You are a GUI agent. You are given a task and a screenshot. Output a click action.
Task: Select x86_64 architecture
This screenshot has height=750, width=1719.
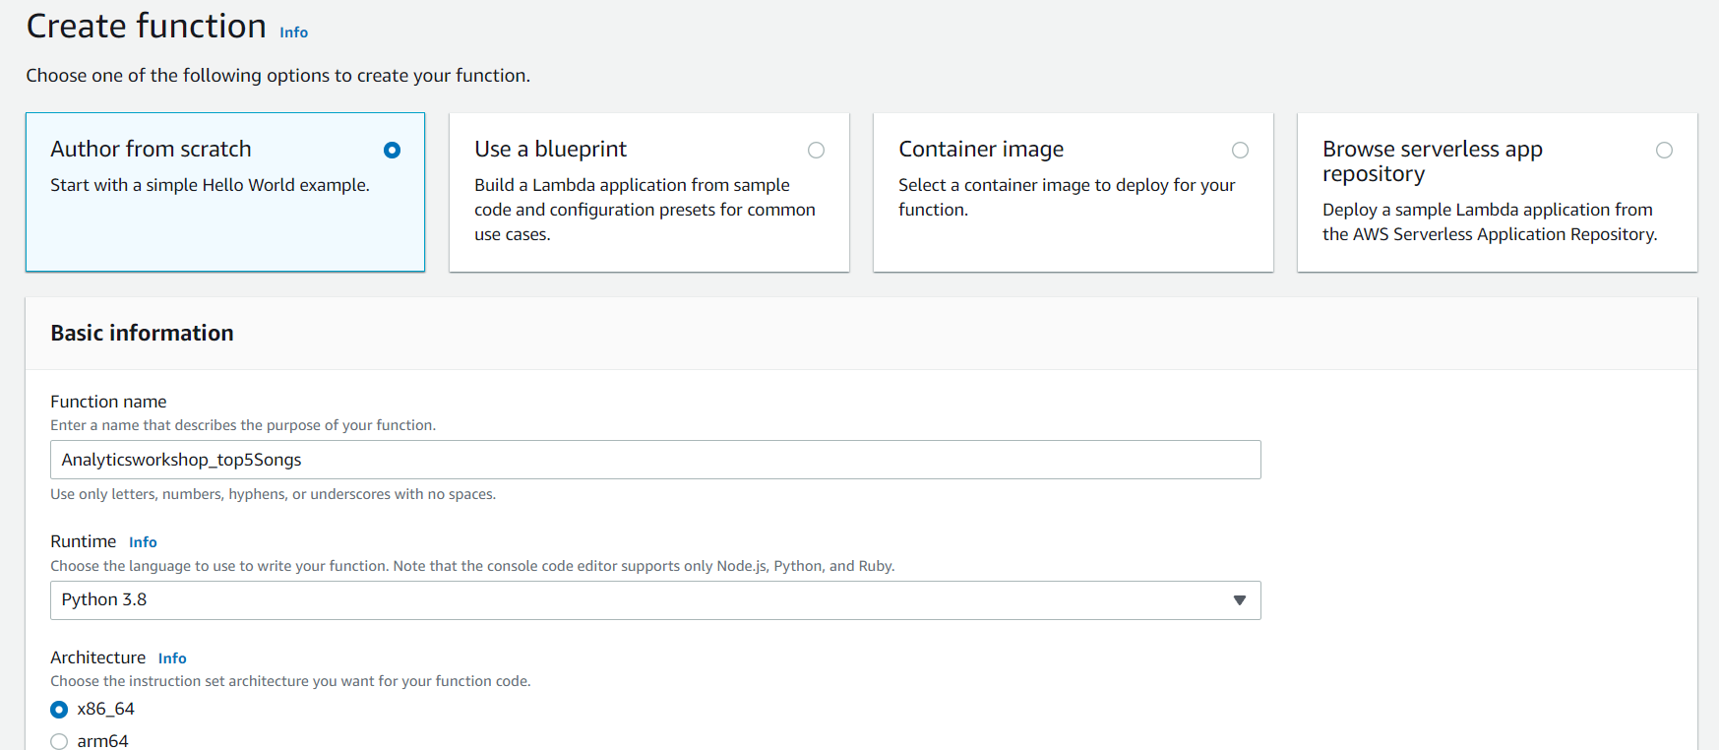click(59, 710)
